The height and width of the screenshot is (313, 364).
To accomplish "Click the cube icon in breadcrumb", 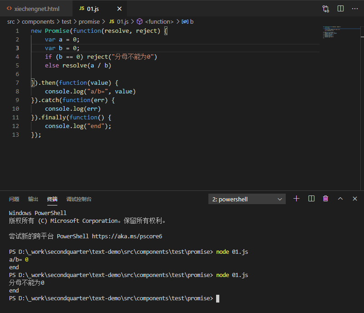I will (x=140, y=21).
